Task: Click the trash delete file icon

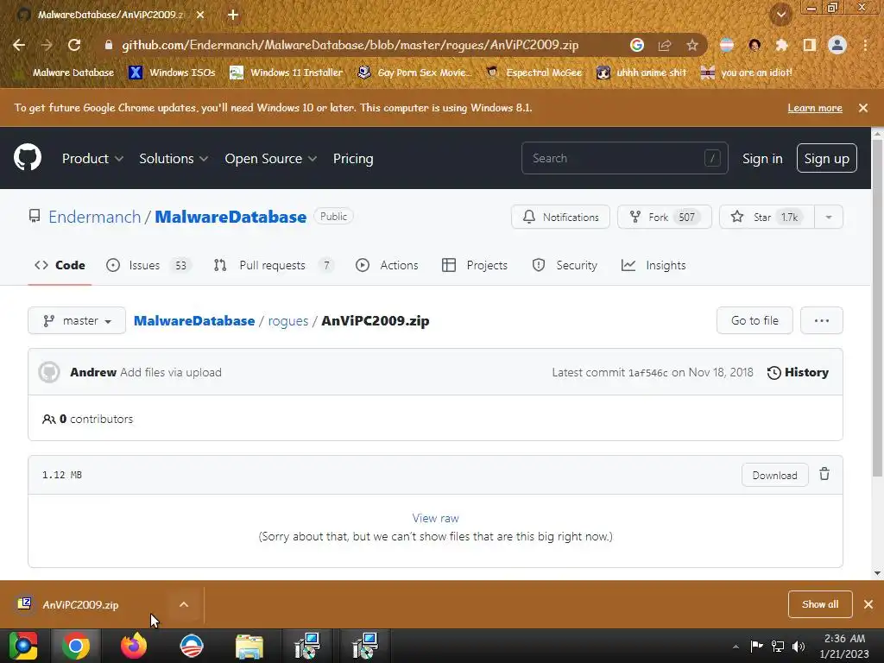Action: tap(824, 474)
